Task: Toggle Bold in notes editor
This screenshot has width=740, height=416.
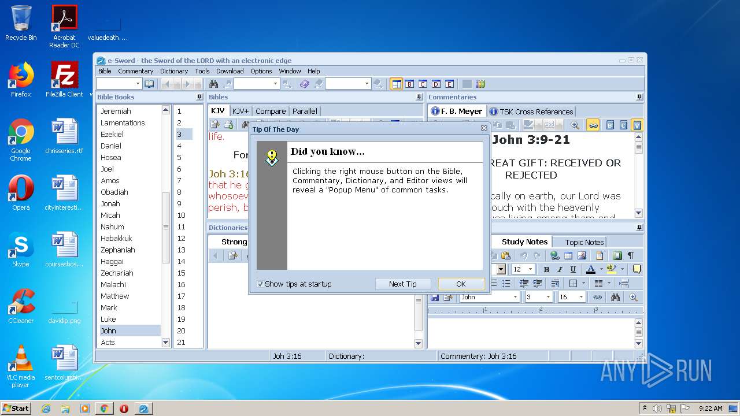Action: tap(546, 269)
